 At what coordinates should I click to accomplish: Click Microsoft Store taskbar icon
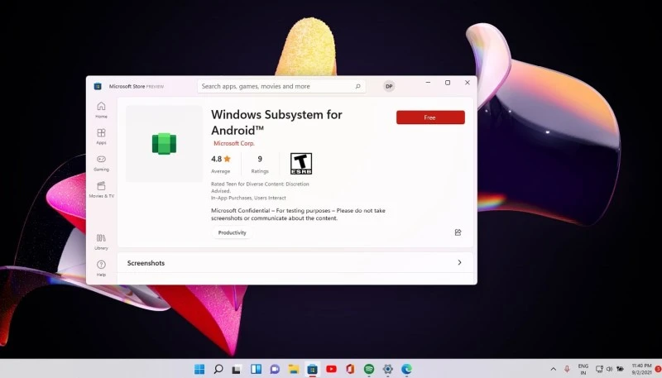pyautogui.click(x=312, y=369)
